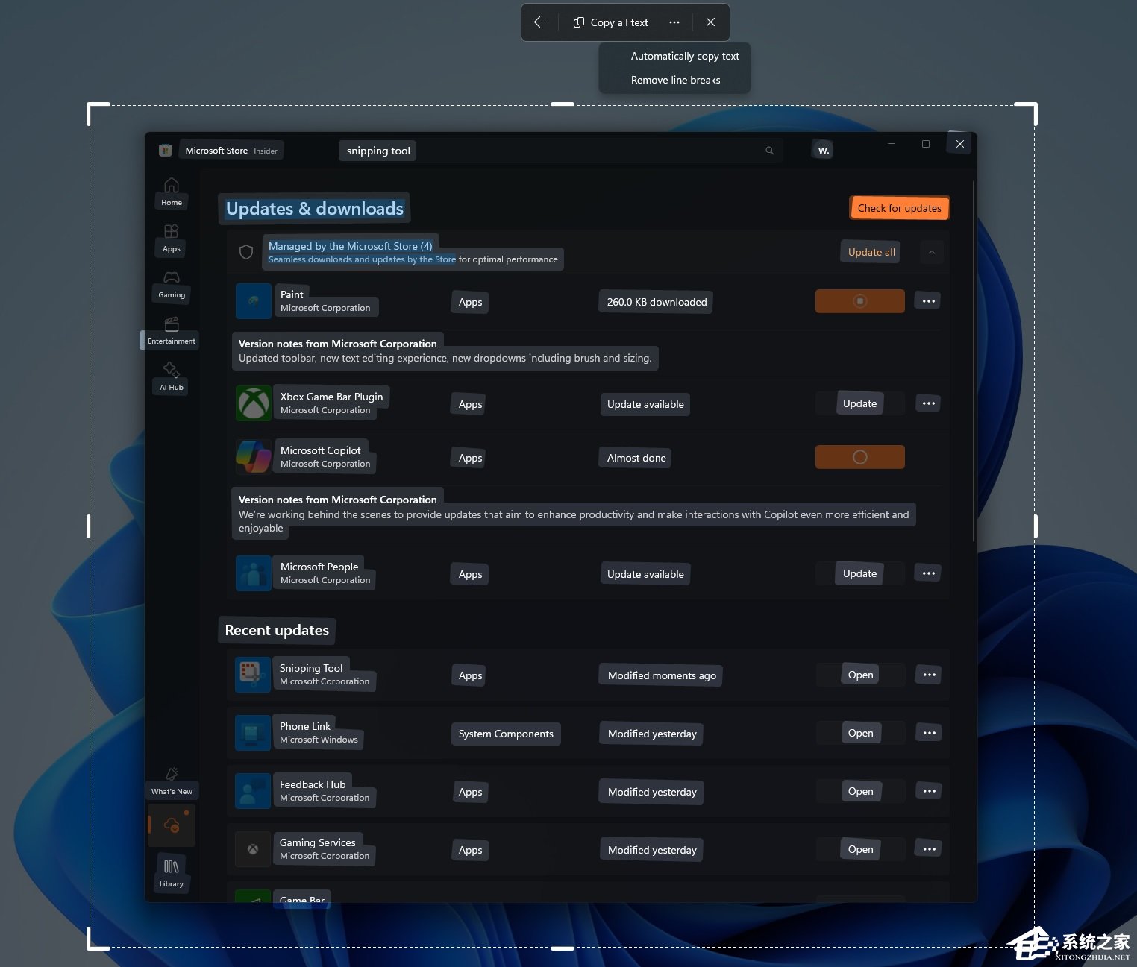1137x967 pixels.
Task: Click the Snipping Tool app icon
Action: click(x=253, y=675)
